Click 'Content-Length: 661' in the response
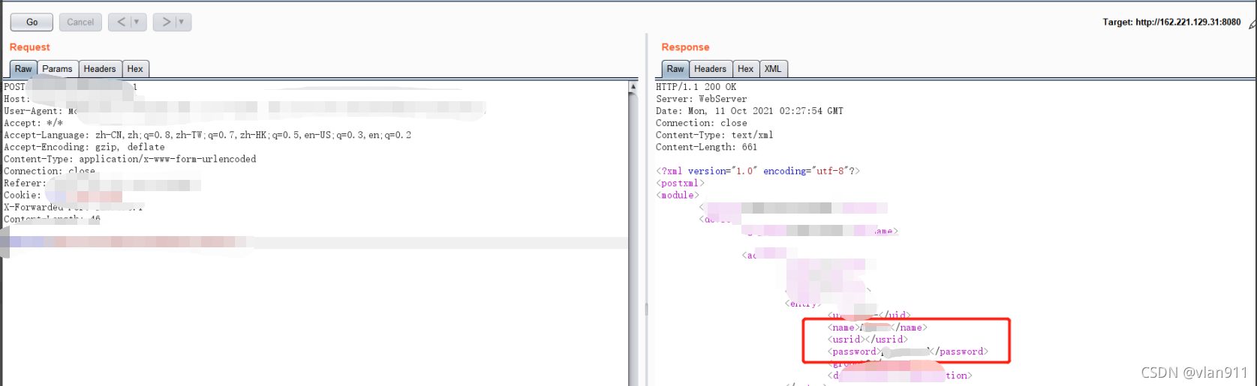Image resolution: width=1257 pixels, height=386 pixels. (706, 147)
